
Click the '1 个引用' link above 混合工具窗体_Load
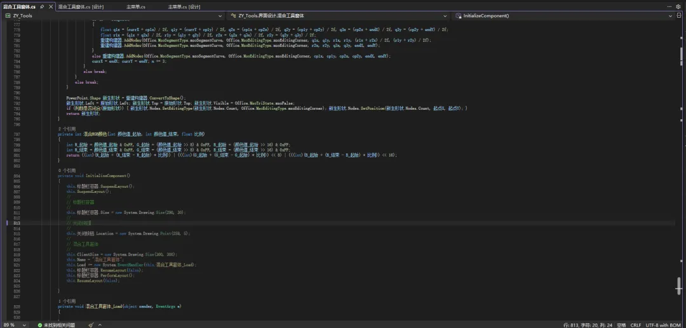(67, 301)
